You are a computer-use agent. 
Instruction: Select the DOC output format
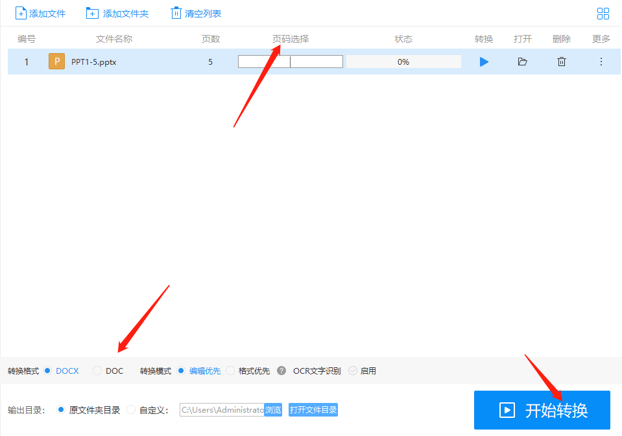(x=96, y=371)
